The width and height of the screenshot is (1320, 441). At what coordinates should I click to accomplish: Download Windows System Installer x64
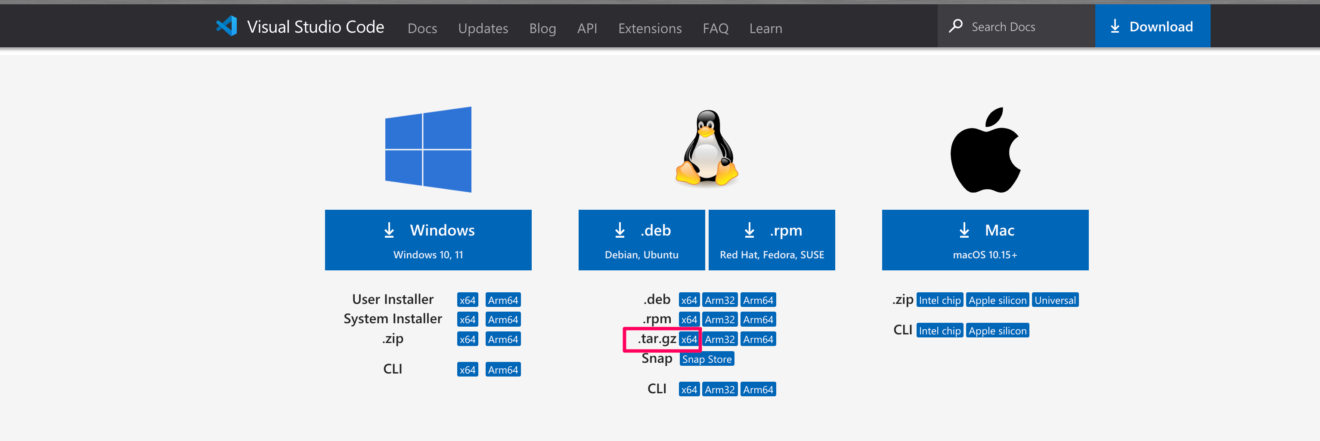[x=467, y=319]
